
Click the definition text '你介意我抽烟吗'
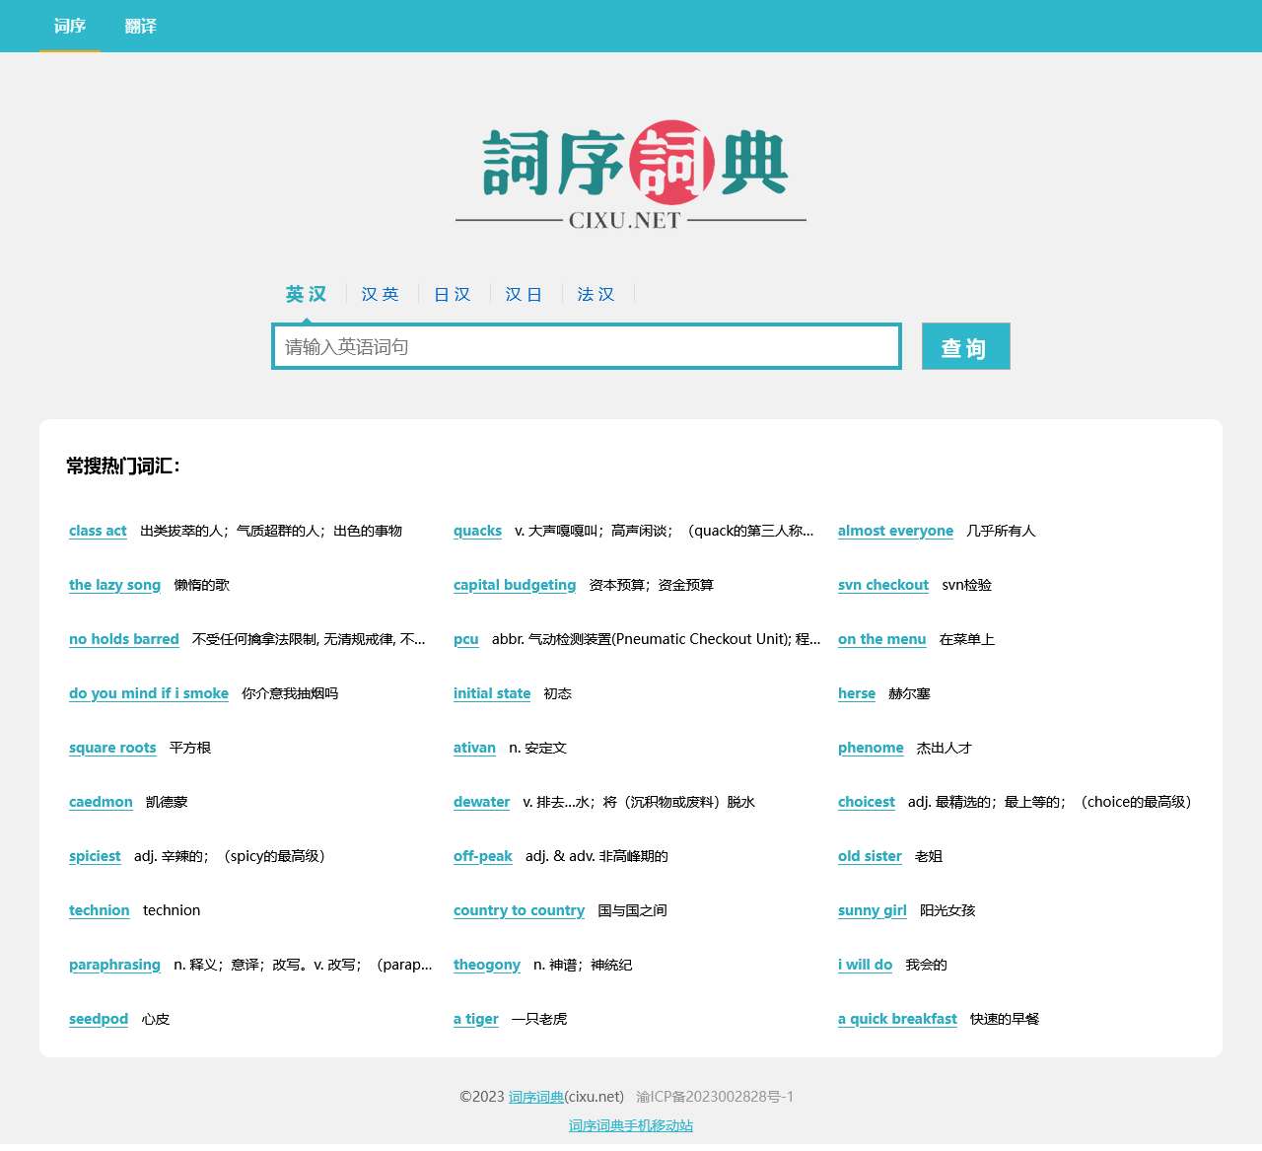click(x=290, y=693)
